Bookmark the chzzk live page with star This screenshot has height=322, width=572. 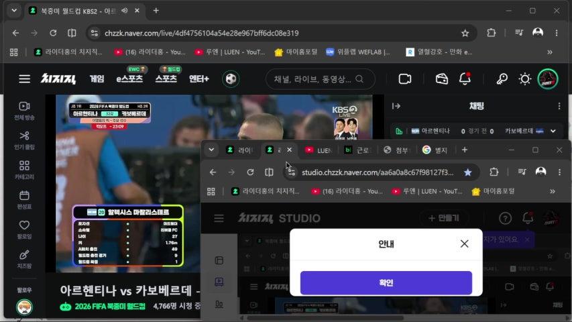(465, 34)
